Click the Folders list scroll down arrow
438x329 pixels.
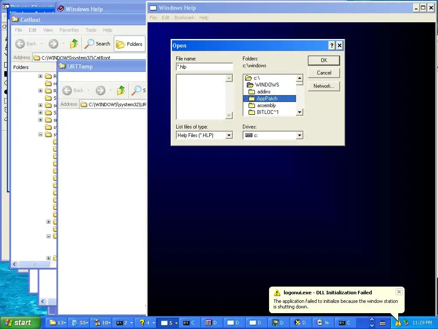click(299, 112)
